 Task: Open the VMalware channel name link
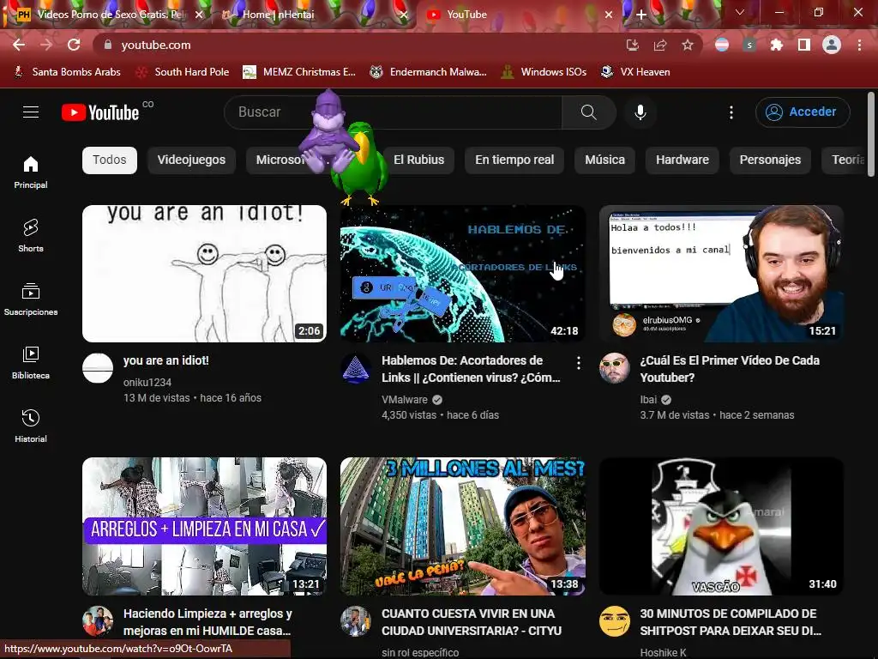[405, 400]
